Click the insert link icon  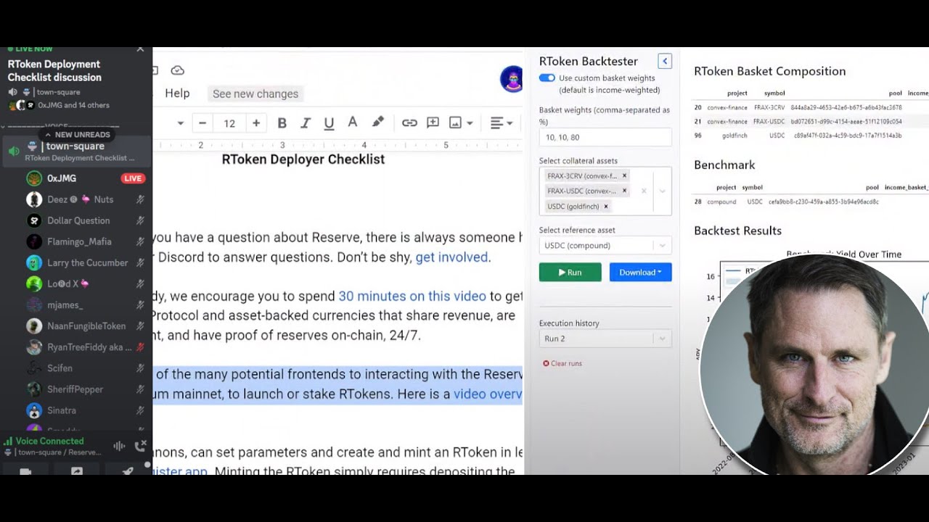409,123
